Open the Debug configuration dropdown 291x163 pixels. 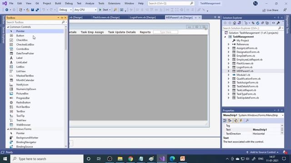(x=65, y=10)
